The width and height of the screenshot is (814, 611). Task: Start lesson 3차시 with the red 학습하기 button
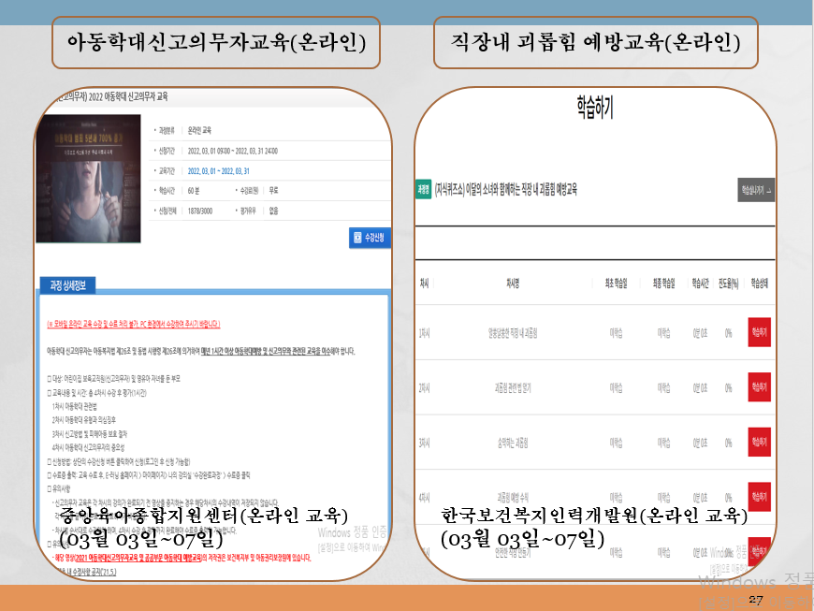click(759, 442)
